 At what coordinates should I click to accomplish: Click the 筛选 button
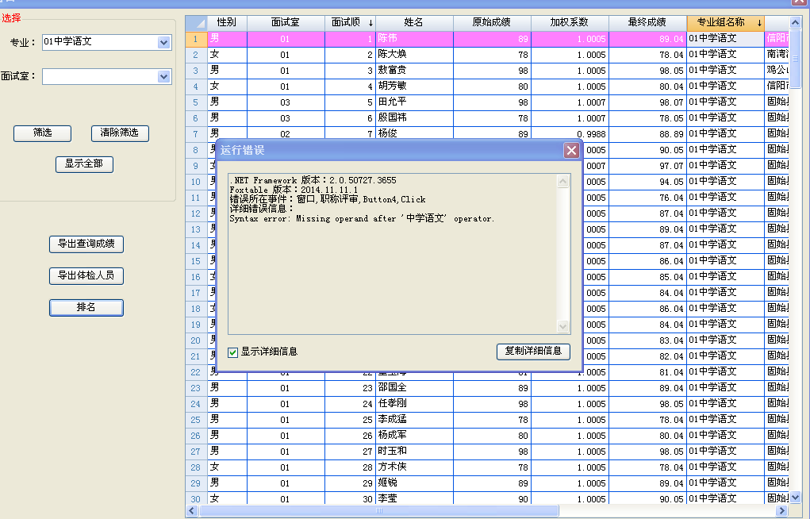(x=42, y=133)
